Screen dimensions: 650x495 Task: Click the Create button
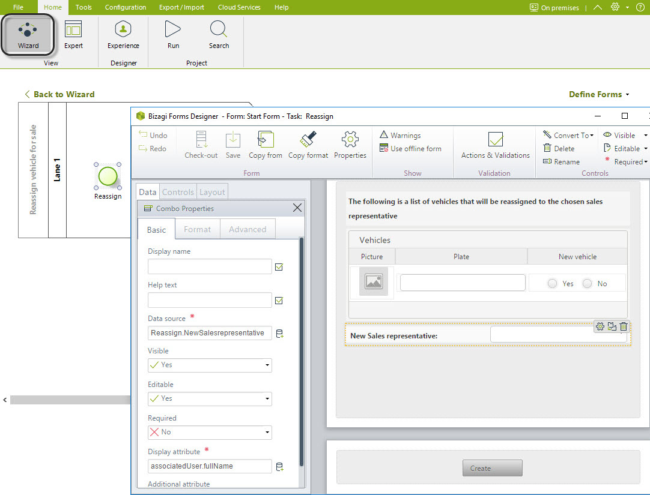coord(493,468)
